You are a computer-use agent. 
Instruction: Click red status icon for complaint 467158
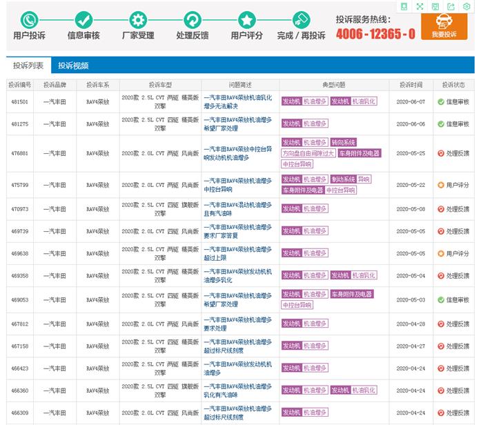[441, 346]
